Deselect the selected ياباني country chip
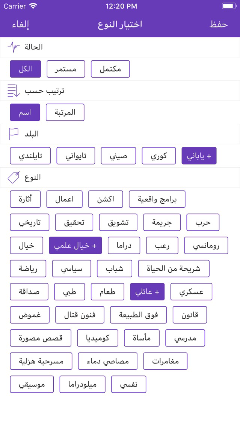This screenshot has height=426, width=240. (x=199, y=156)
